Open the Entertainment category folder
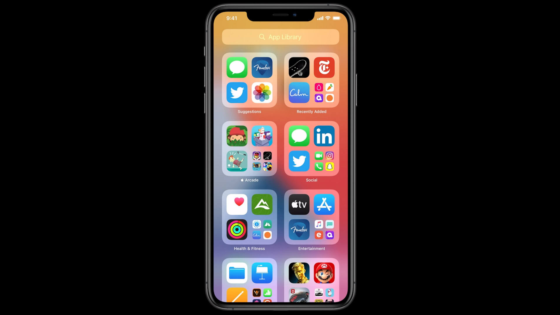 pyautogui.click(x=311, y=217)
